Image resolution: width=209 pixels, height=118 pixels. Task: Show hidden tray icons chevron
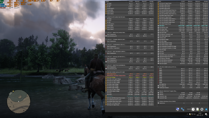(187, 114)
